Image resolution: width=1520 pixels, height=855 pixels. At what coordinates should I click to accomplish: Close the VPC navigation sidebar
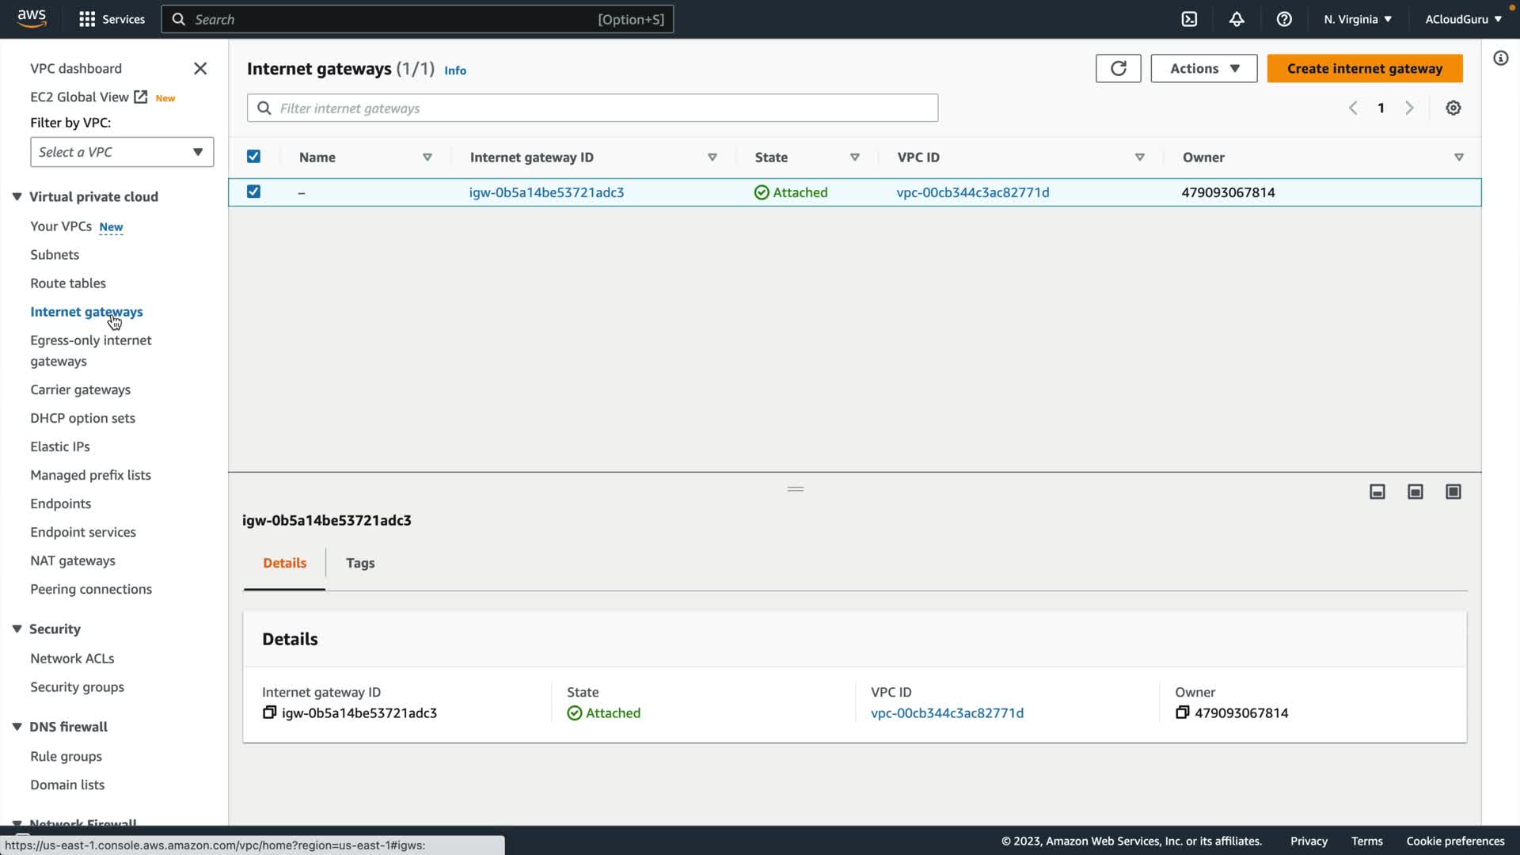tap(200, 69)
